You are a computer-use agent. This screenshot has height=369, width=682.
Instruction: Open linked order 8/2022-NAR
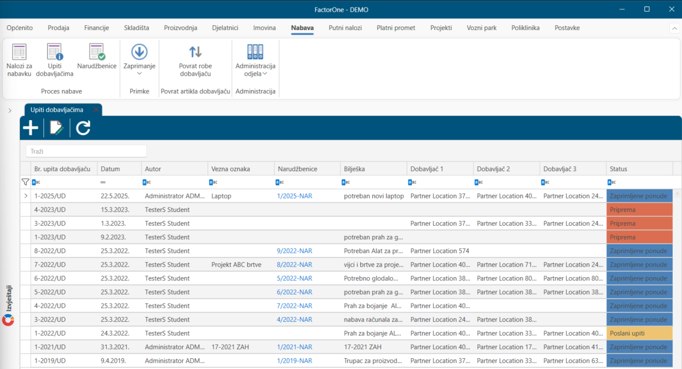[x=295, y=265]
